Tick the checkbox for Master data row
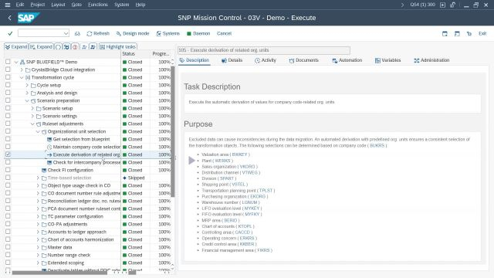This screenshot has width=494, height=278. (8, 247)
